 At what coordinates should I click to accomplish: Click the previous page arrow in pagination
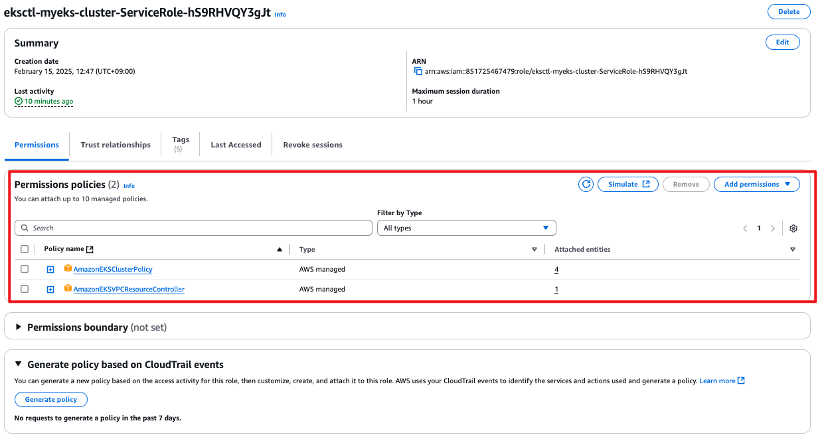(745, 228)
